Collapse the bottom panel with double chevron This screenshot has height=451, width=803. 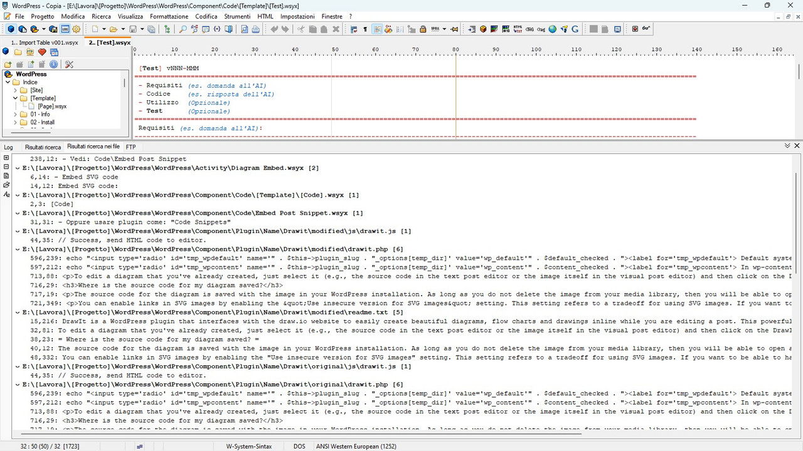787,145
